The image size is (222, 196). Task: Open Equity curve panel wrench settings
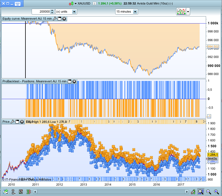pyautogui.click(x=55, y=19)
